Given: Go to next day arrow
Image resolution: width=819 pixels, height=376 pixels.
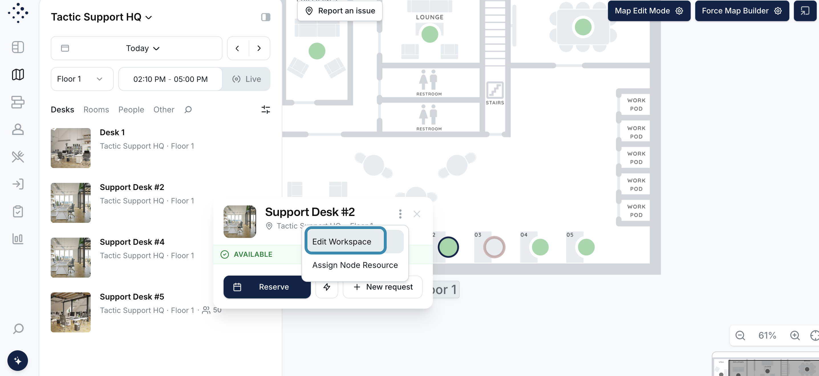Looking at the screenshot, I should 259,48.
